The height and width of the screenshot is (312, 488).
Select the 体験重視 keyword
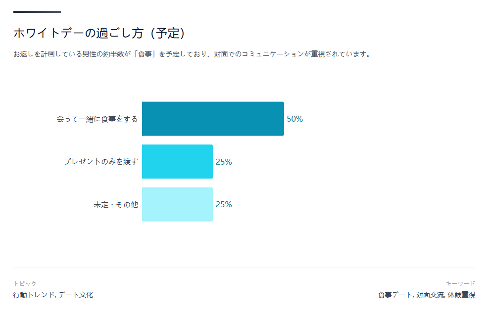click(461, 295)
